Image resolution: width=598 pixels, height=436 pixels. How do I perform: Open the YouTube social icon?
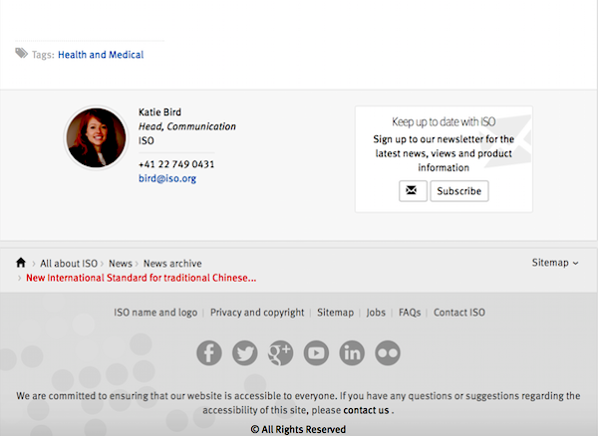(x=316, y=353)
